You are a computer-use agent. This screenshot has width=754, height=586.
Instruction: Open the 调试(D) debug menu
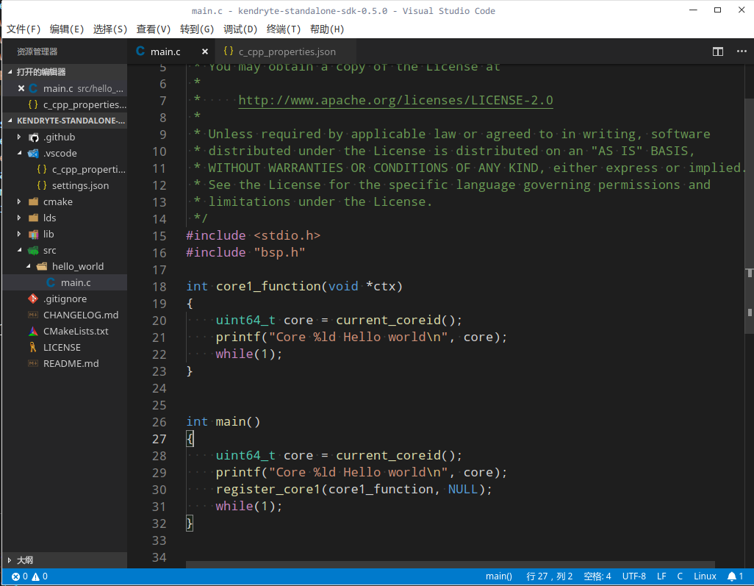(x=240, y=29)
